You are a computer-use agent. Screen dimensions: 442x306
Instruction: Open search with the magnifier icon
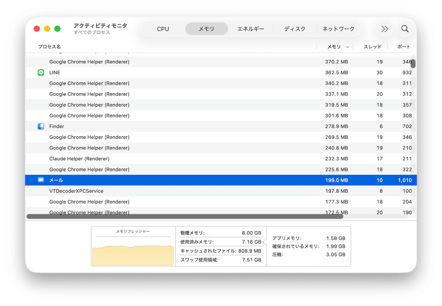[x=405, y=29]
